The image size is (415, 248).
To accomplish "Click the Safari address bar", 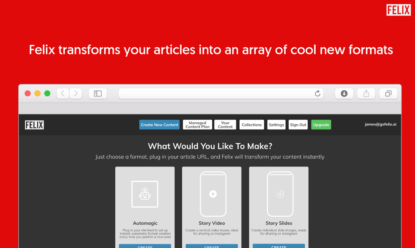I will [x=221, y=93].
